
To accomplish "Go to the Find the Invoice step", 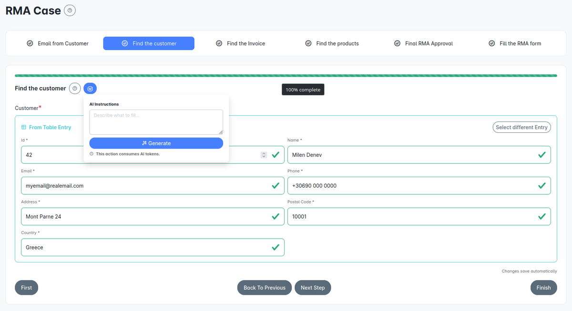I will tap(240, 43).
